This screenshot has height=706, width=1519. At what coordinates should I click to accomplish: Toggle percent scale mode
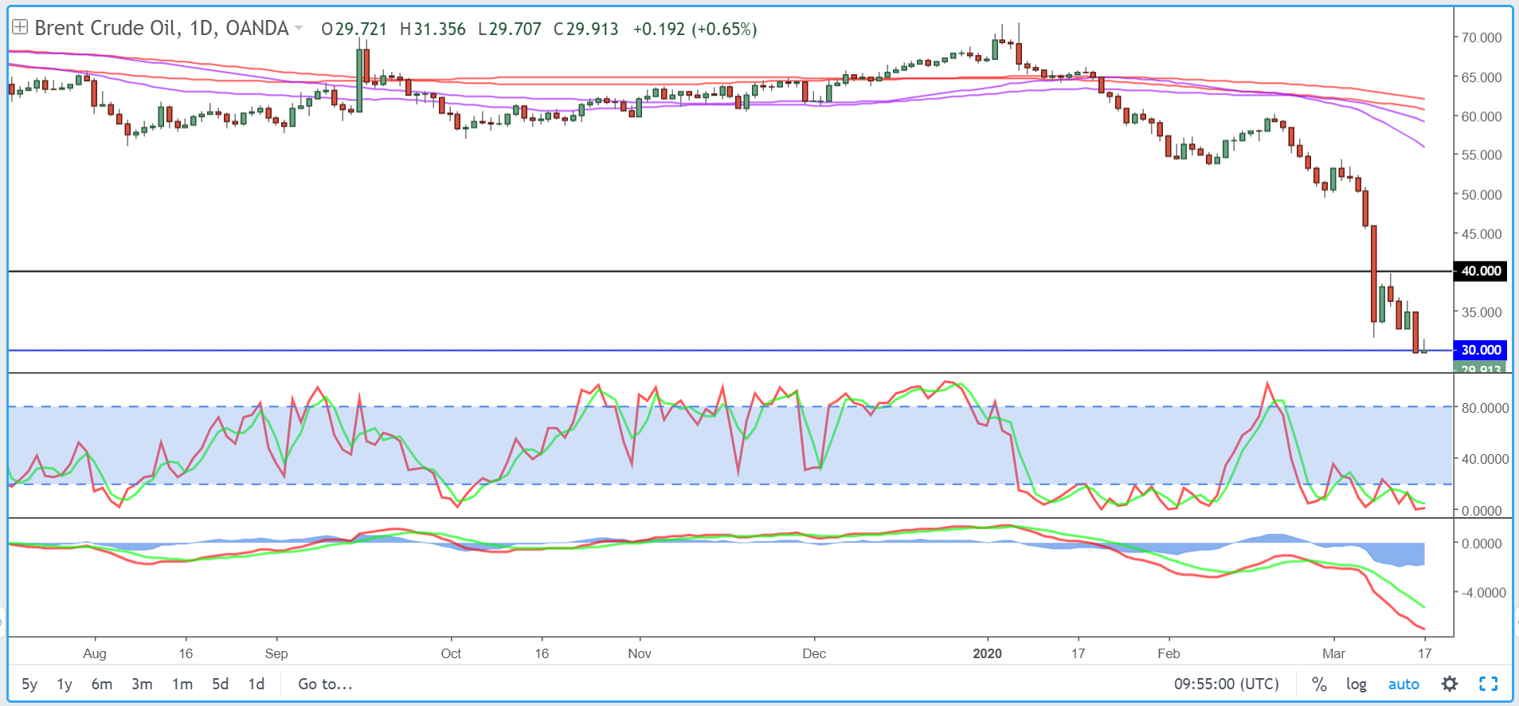point(1320,684)
